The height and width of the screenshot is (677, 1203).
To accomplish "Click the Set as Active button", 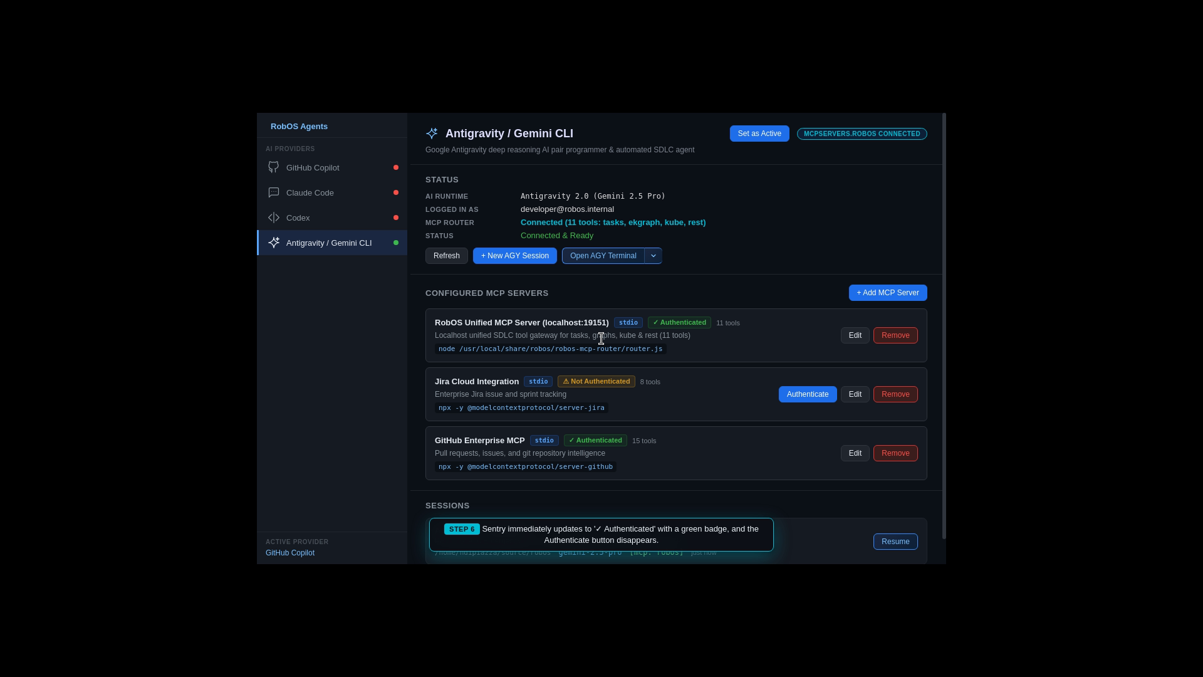I will pyautogui.click(x=759, y=134).
